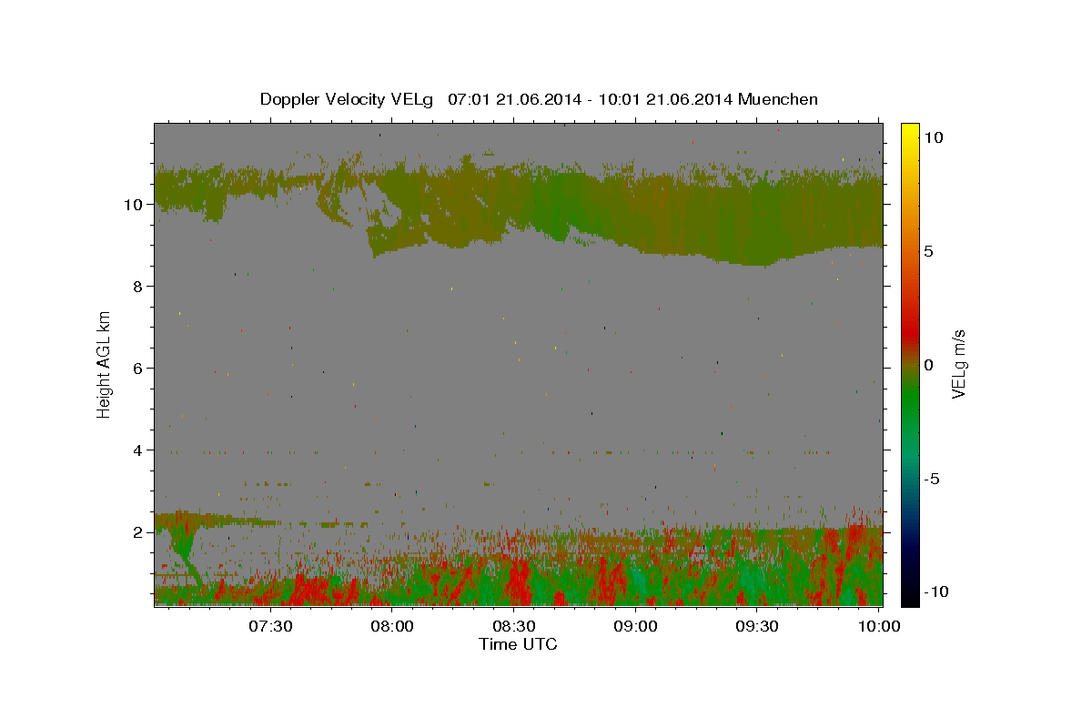Click height tick label '10'
Viewport: 1092px width, 728px height.
pos(134,204)
